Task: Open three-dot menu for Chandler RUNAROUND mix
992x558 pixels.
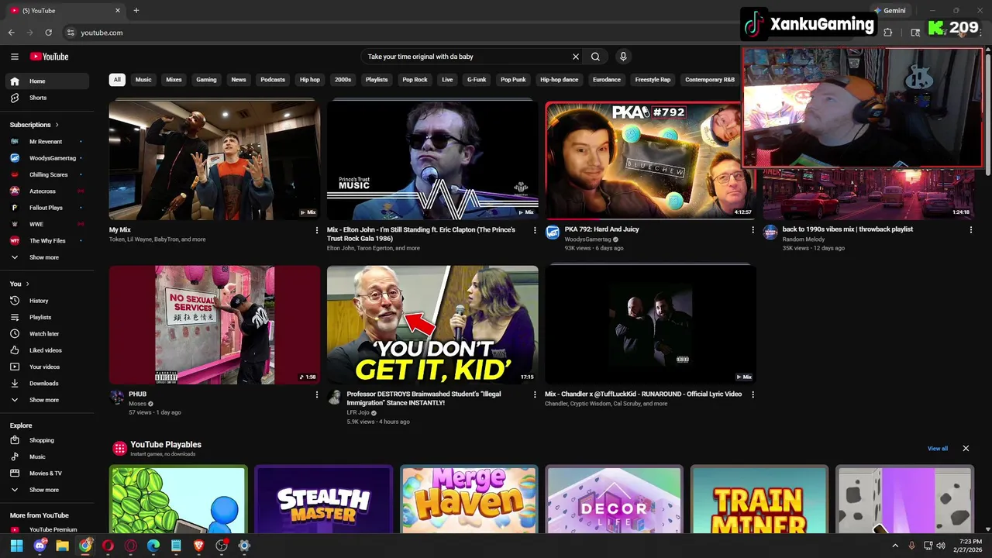Action: pyautogui.click(x=753, y=394)
